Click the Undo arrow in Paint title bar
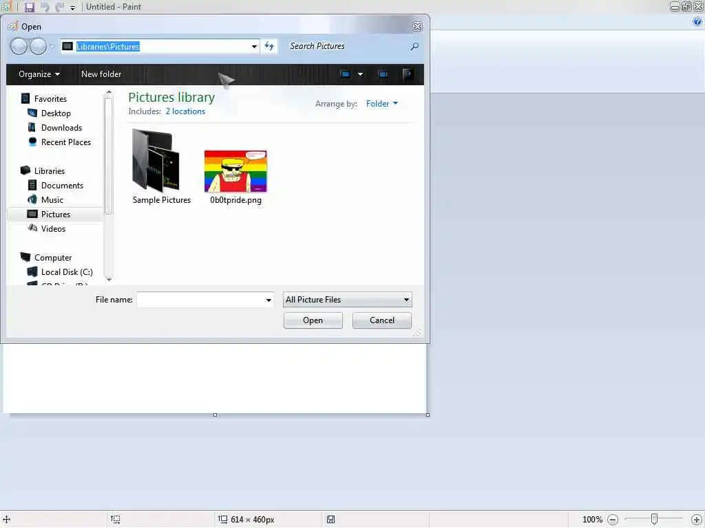This screenshot has width=705, height=528. (x=45, y=7)
